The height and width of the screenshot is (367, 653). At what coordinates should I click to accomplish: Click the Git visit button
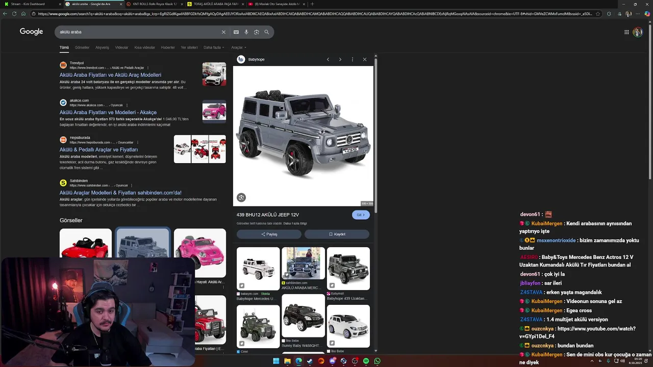click(361, 215)
